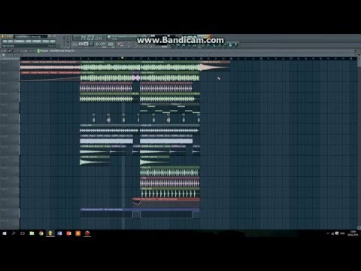
Task: Open PowerPoint from the taskbar
Action: point(68,233)
